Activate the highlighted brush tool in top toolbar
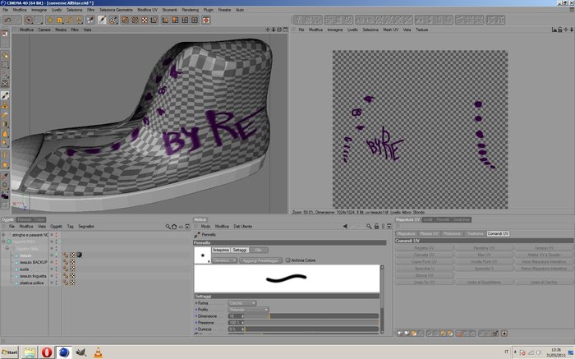The image size is (575, 359). 102,20
